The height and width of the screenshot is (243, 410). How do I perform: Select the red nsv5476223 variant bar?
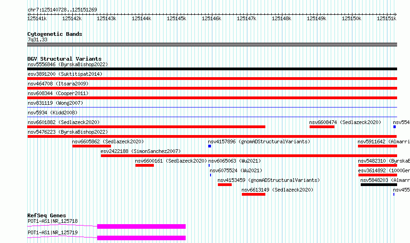[212, 136]
